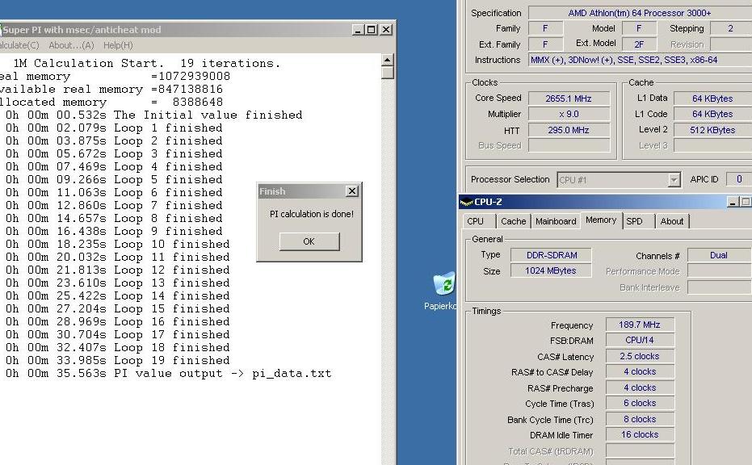Click the DRAM Idle Timer 16 clocks value
The width and height of the screenshot is (752, 465).
[x=640, y=435]
